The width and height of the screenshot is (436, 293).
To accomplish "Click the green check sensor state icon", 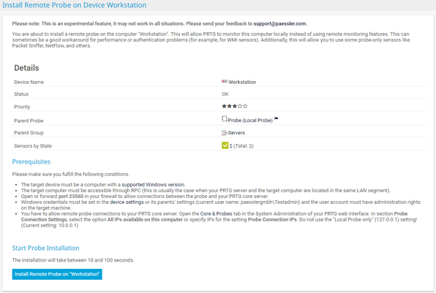I will (225, 145).
